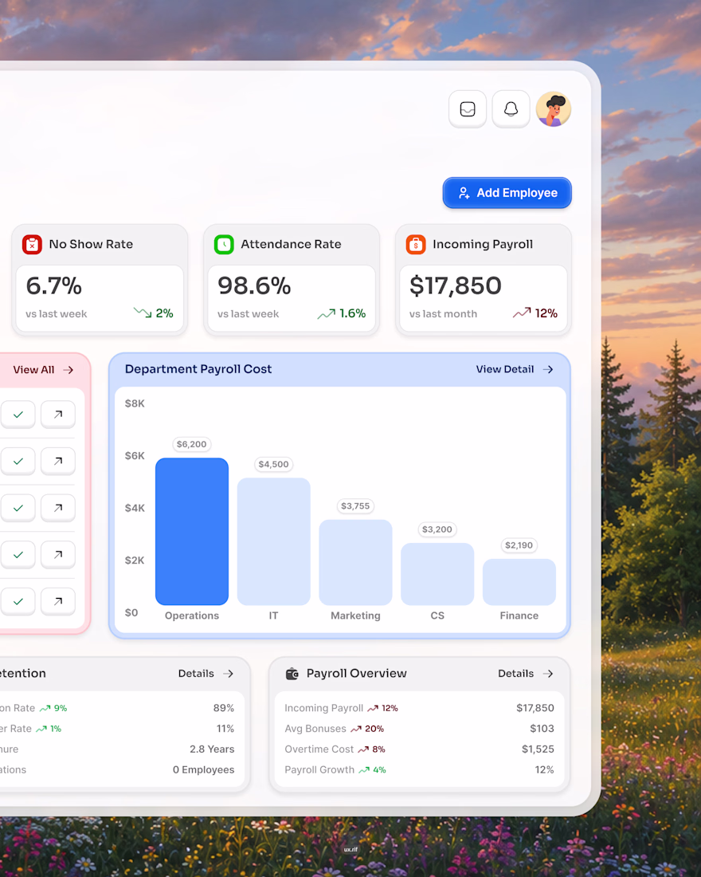The height and width of the screenshot is (877, 701).
Task: Click the 4% trend beside Payroll Growth
Action: tap(372, 770)
